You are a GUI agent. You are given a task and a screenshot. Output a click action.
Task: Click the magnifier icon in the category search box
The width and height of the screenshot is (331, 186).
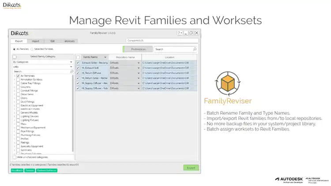point(71,71)
